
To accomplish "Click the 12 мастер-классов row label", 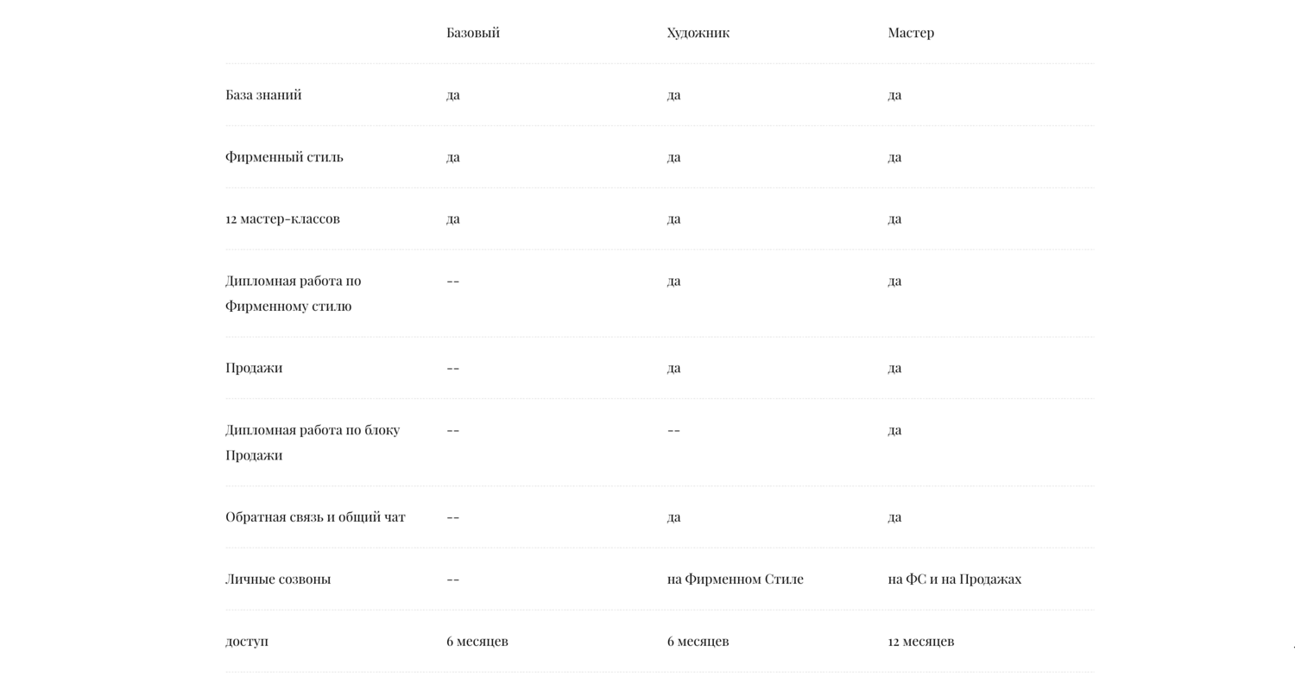I will click(282, 218).
